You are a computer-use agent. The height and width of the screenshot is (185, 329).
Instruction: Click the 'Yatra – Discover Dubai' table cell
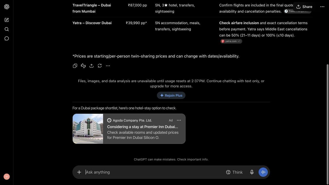pyautogui.click(x=92, y=23)
